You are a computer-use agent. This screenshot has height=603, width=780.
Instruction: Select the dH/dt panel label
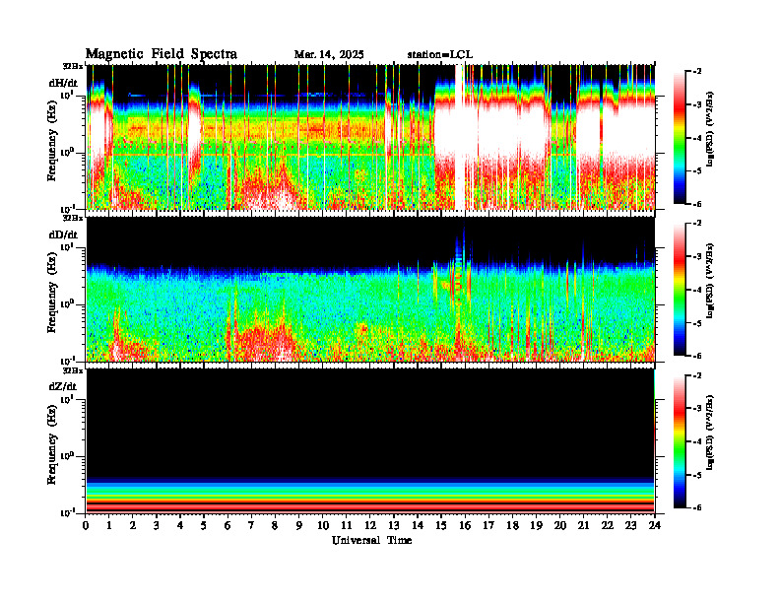(x=63, y=83)
